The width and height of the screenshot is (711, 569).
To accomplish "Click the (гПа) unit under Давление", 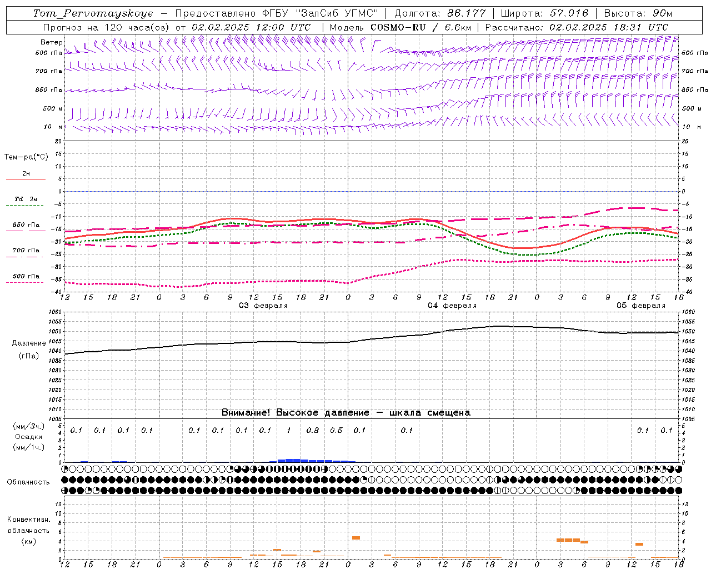I will (29, 356).
